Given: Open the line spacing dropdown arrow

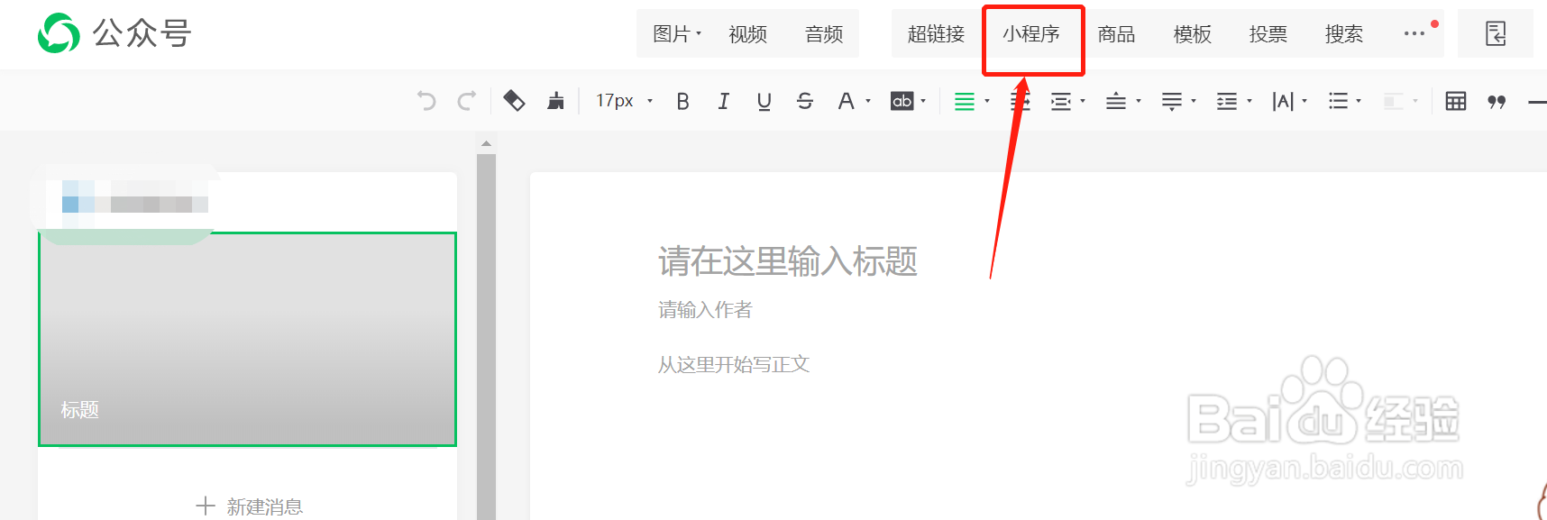Looking at the screenshot, I should click(1249, 101).
